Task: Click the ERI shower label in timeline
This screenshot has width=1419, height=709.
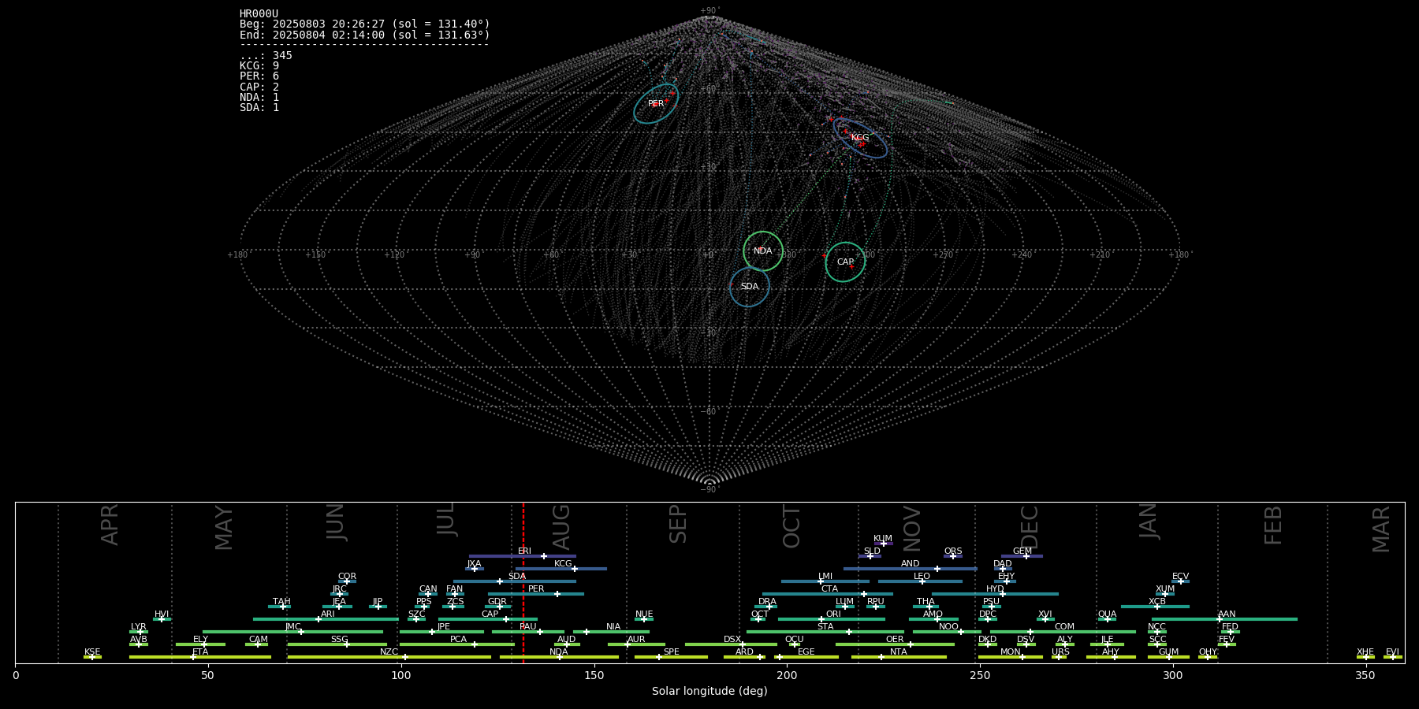Action: pyautogui.click(x=524, y=551)
